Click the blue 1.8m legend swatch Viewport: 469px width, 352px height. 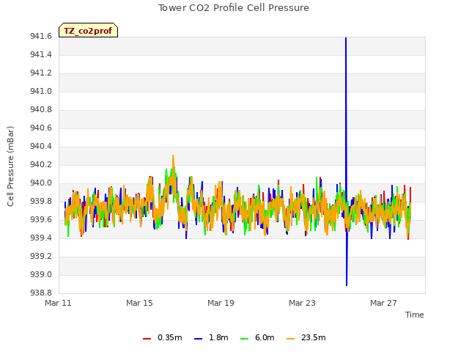point(198,339)
